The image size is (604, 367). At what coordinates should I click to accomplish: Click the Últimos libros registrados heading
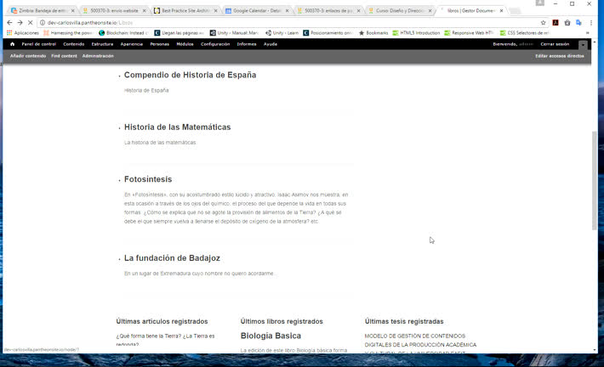282,322
